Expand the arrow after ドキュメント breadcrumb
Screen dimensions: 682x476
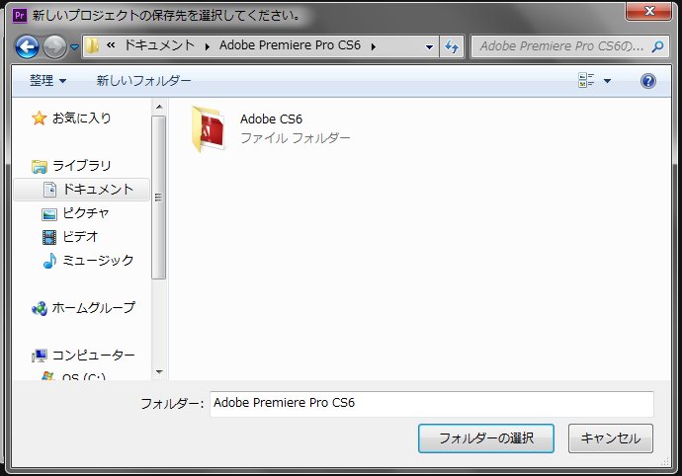(207, 46)
